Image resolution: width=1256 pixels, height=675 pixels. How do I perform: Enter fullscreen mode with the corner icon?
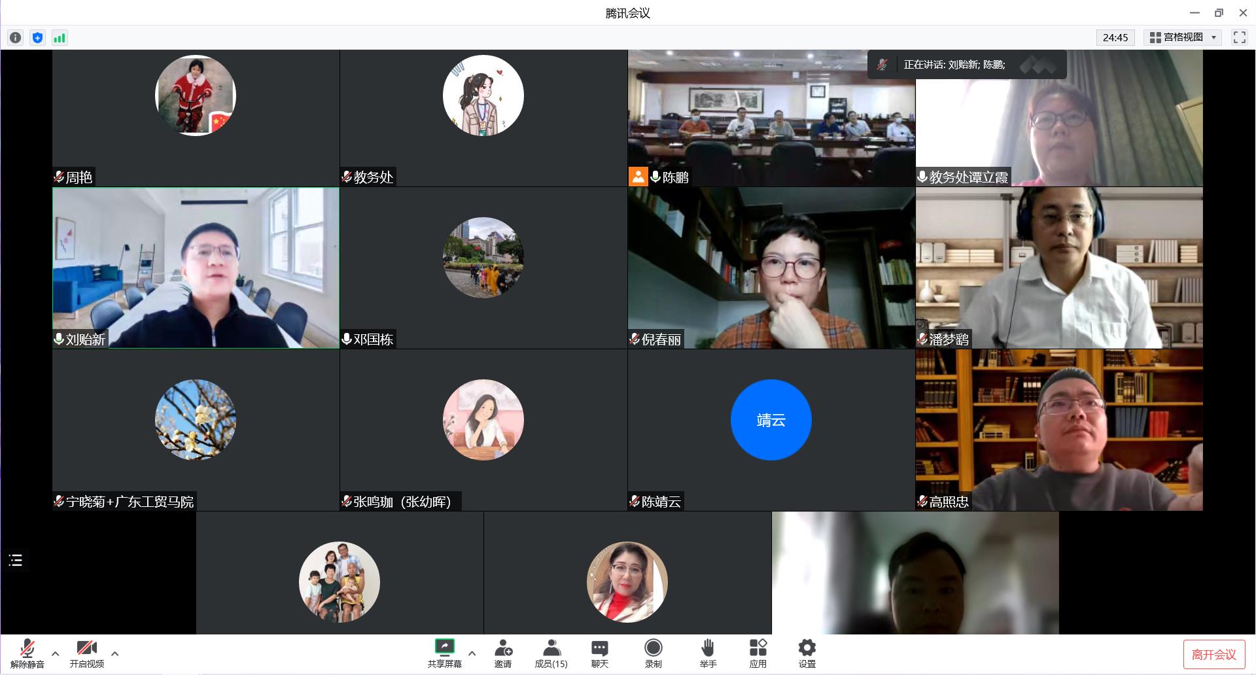click(1239, 37)
